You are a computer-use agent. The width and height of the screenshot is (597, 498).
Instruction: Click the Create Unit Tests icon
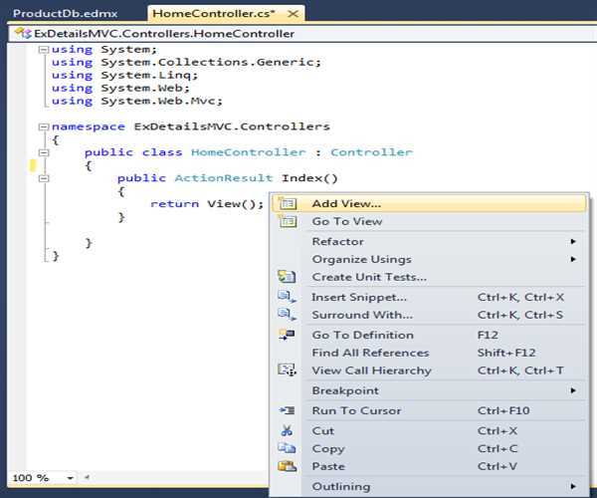288,277
